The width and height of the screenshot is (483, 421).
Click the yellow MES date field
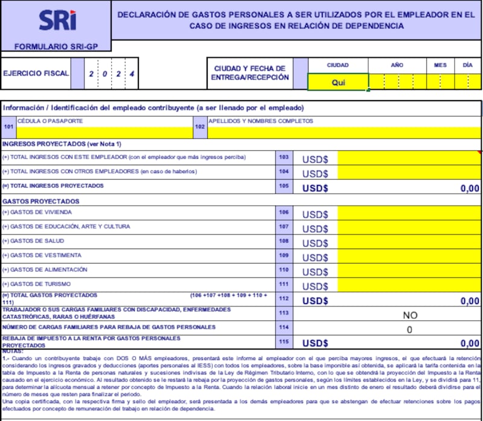pos(441,81)
